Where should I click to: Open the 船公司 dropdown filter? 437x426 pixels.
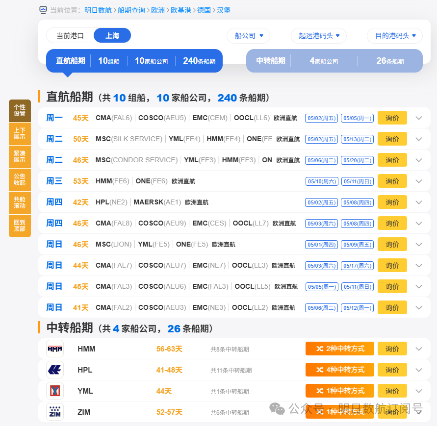click(249, 36)
